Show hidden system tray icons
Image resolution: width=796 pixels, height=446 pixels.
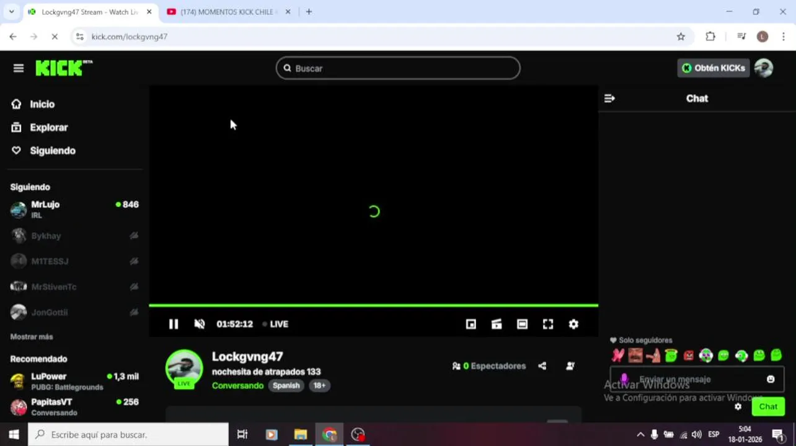click(640, 435)
